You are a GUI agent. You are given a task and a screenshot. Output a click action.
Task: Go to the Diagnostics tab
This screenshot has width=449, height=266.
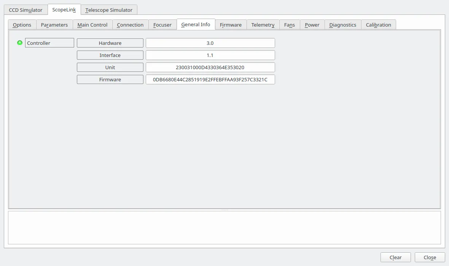(343, 25)
